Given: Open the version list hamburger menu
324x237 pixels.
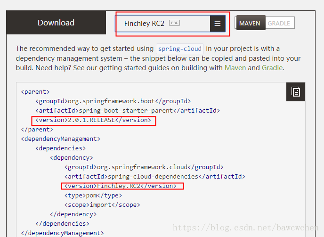Looking at the screenshot, I should click(218, 24).
